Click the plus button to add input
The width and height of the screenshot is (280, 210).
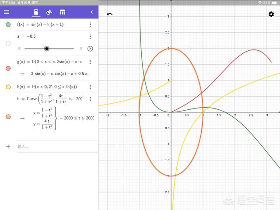tap(8, 147)
